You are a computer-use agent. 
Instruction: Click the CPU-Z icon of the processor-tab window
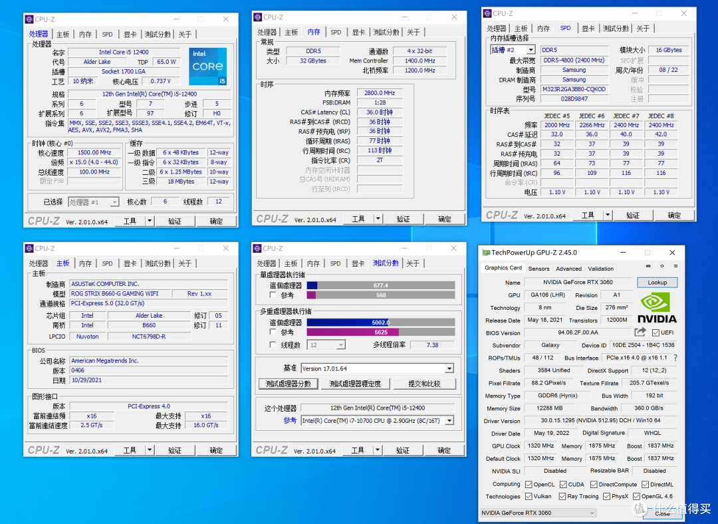[29, 19]
